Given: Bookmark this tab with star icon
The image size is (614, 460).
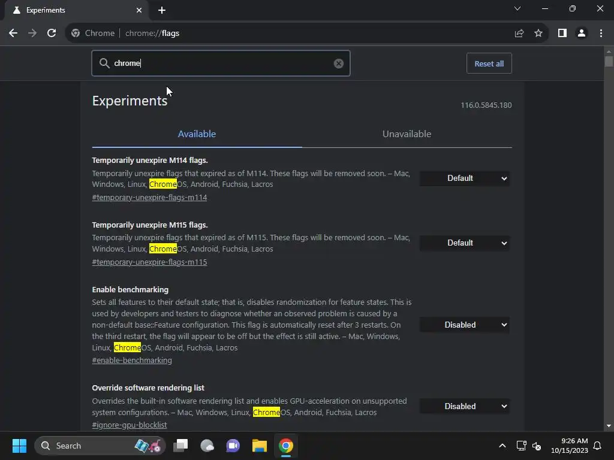Looking at the screenshot, I should 538,34.
